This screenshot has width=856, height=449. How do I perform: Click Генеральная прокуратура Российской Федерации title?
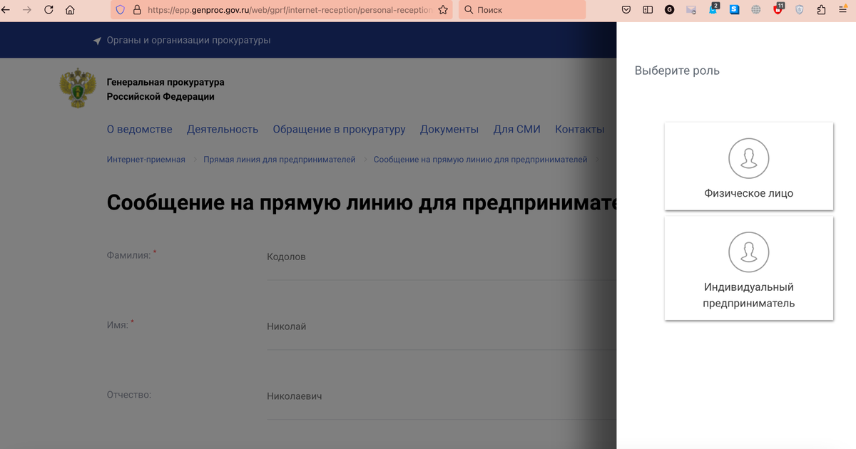coord(165,90)
